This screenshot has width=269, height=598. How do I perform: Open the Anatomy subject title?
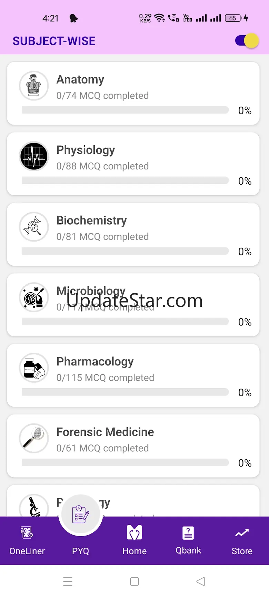80,80
